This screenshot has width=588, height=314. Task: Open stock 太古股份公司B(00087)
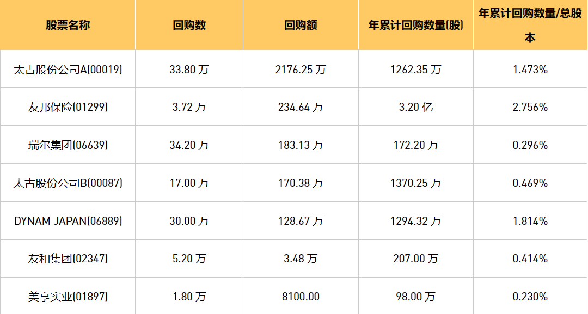click(68, 183)
